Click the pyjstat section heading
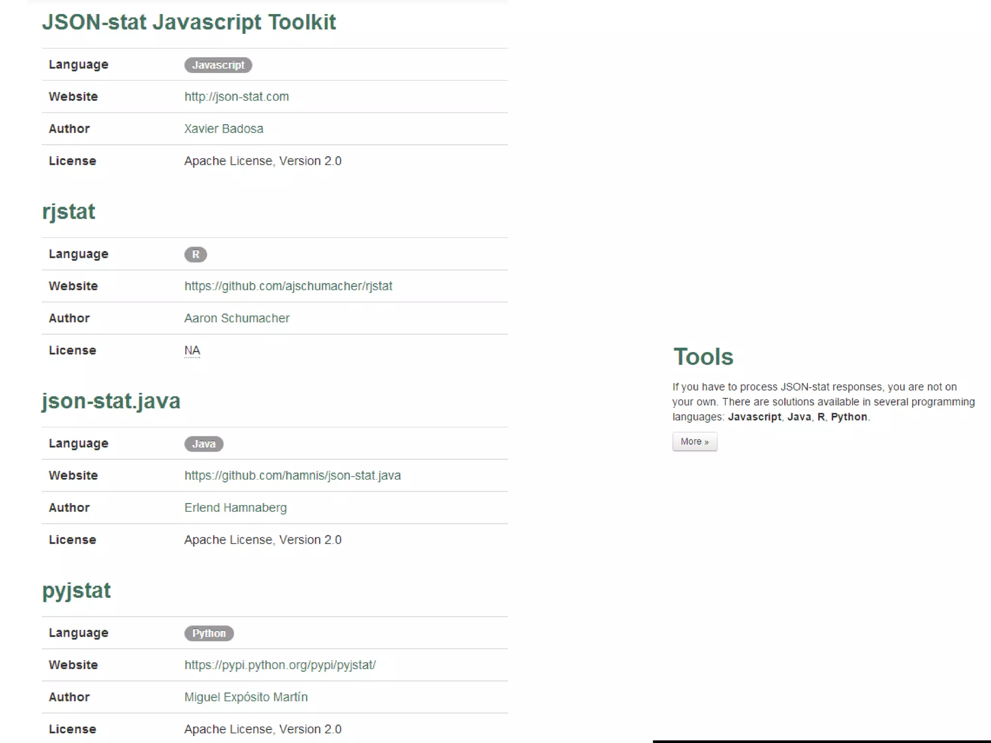The image size is (991, 743). click(76, 591)
